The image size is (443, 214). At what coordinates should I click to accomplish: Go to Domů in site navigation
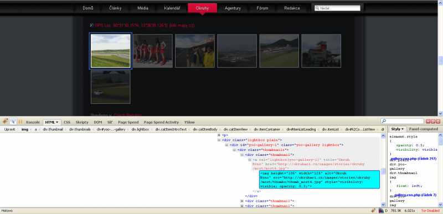[x=88, y=8]
